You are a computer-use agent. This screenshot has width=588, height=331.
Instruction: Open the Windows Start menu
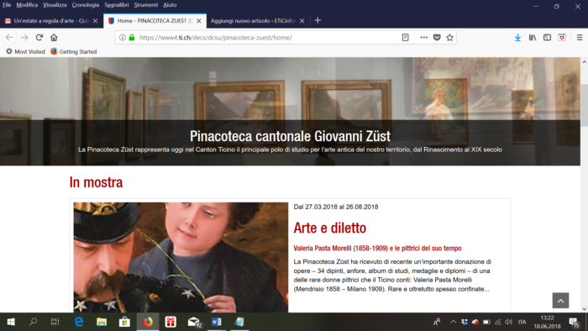coord(11,322)
